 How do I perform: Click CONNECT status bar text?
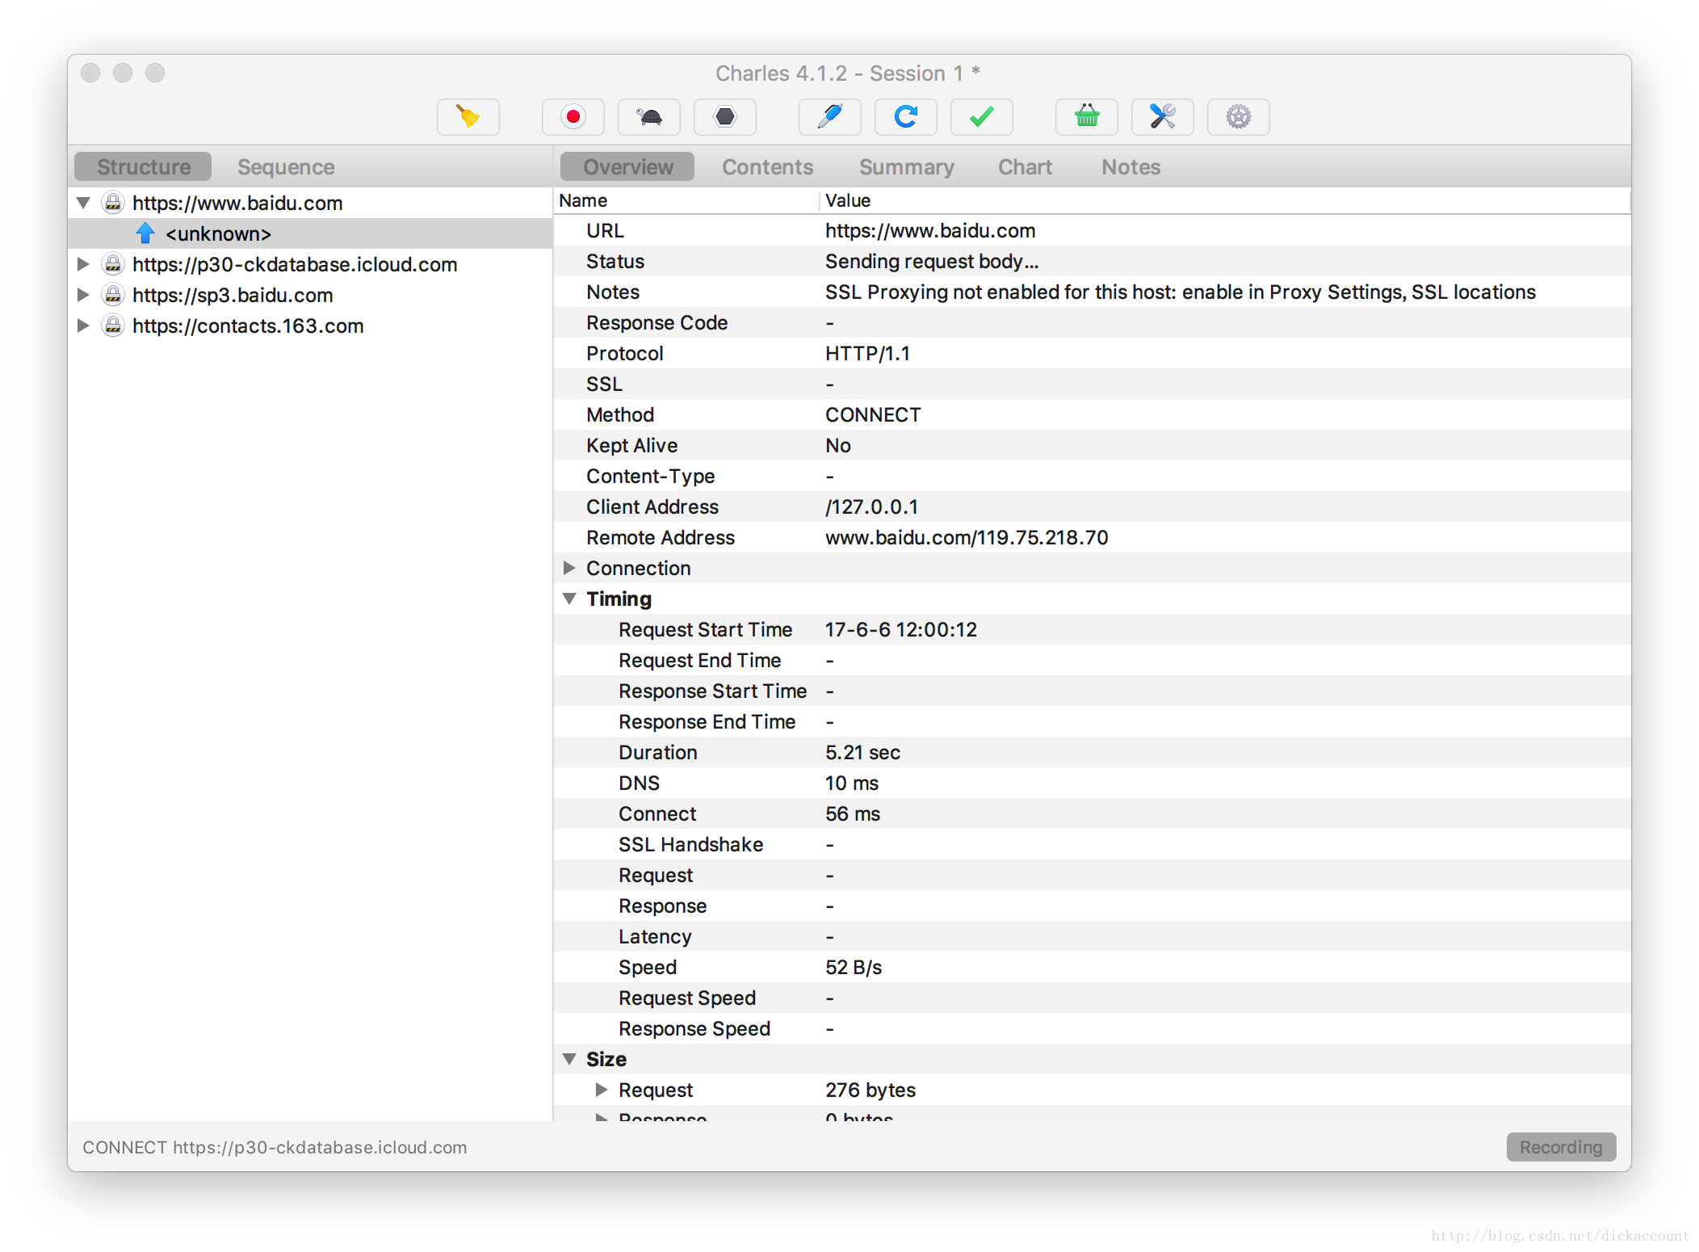[275, 1147]
